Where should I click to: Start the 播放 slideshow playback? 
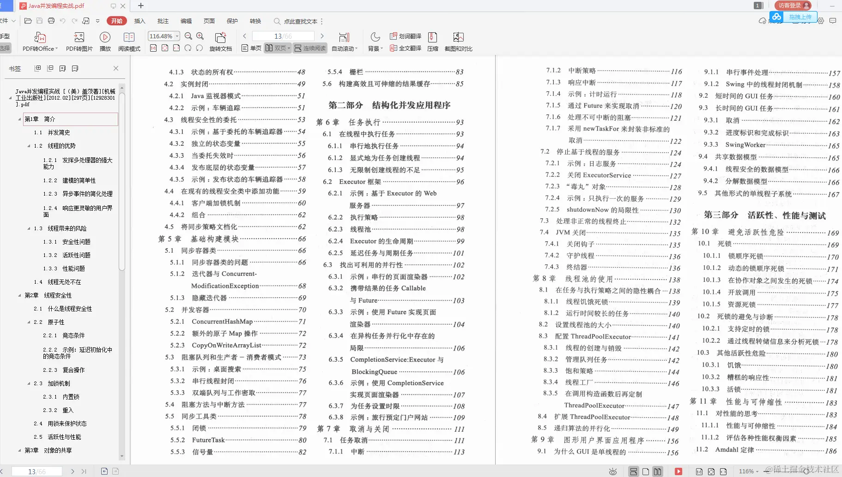[105, 42]
